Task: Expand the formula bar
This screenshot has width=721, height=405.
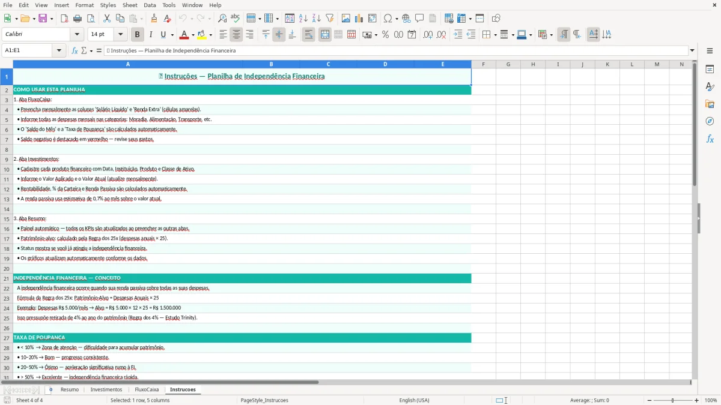Action: pos(692,50)
